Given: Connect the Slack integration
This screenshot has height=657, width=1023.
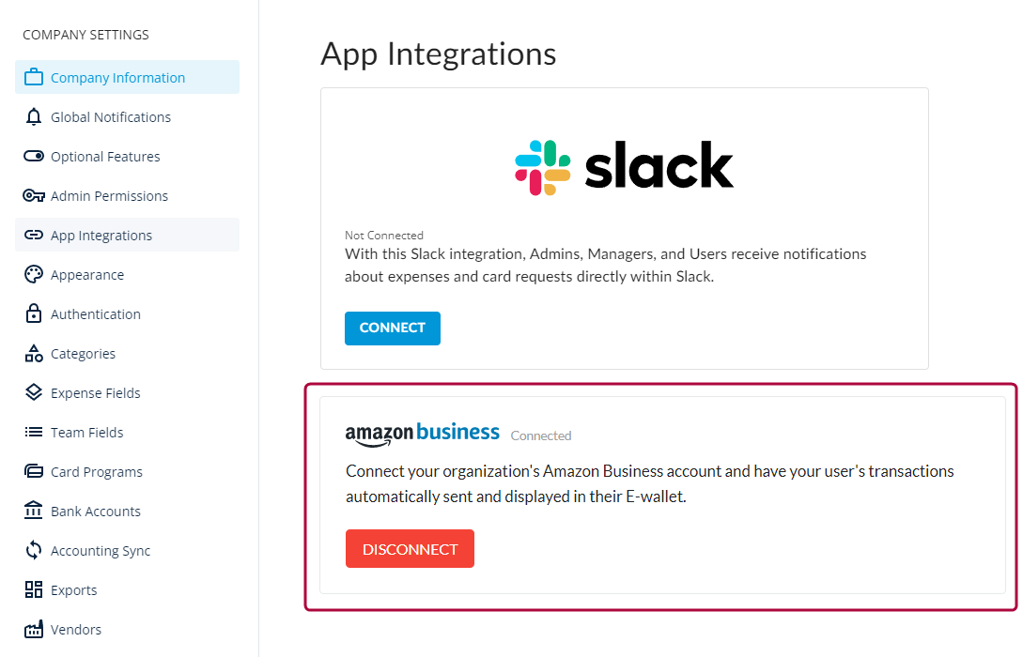Looking at the screenshot, I should pyautogui.click(x=392, y=328).
